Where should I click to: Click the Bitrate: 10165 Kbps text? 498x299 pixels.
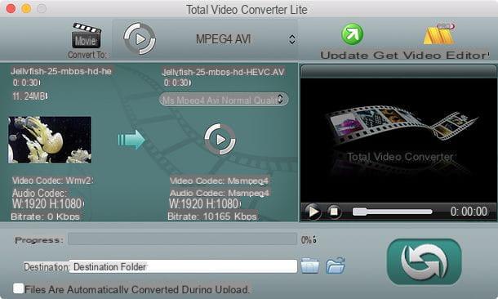[x=212, y=216]
